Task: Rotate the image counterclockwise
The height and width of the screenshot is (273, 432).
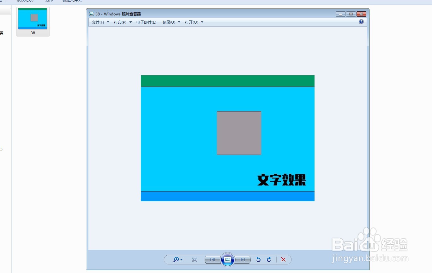Action: (258, 259)
